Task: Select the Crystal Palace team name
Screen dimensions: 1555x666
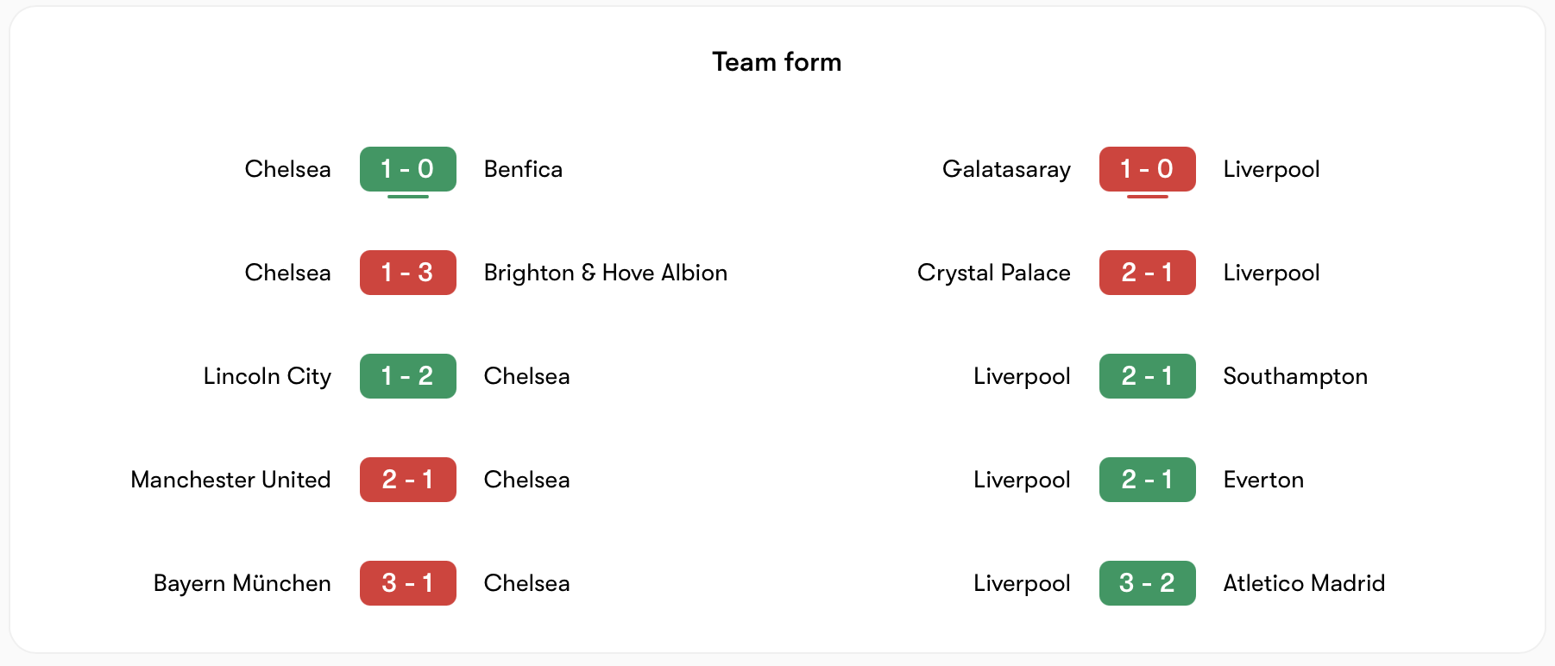Action: [x=993, y=273]
